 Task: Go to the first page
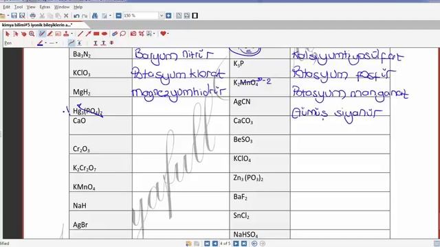(207, 244)
